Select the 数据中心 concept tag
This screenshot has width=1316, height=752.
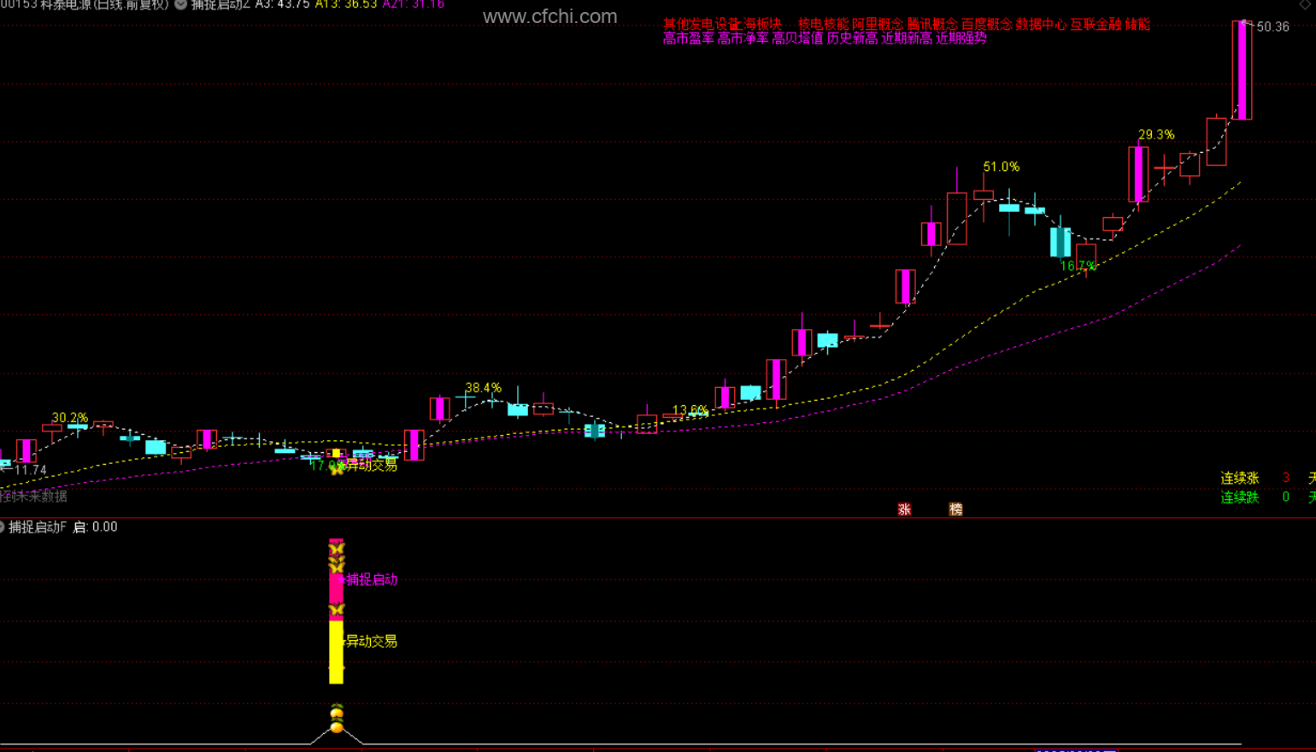tap(1041, 25)
